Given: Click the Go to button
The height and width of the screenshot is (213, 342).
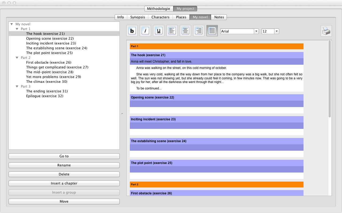Looking at the screenshot, I should point(64,156).
